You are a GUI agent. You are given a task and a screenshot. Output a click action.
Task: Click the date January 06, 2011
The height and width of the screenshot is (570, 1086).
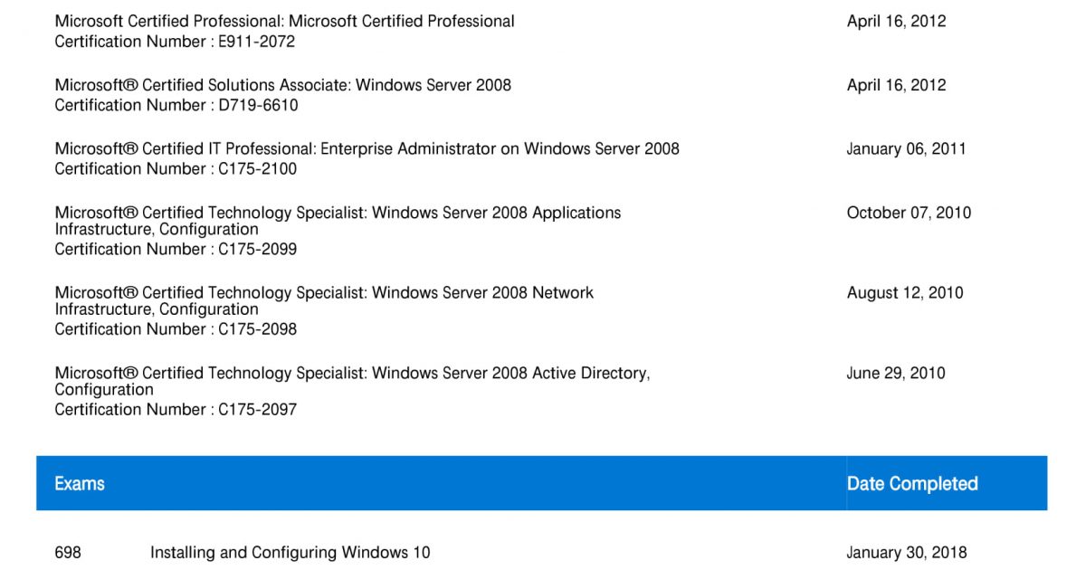click(906, 148)
